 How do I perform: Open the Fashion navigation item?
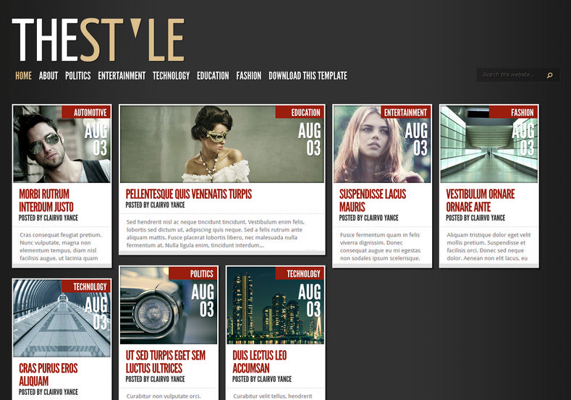(x=249, y=76)
